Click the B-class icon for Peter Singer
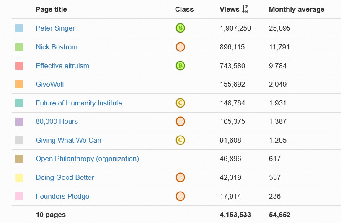Screen dimensions: 341x223 pos(180,28)
